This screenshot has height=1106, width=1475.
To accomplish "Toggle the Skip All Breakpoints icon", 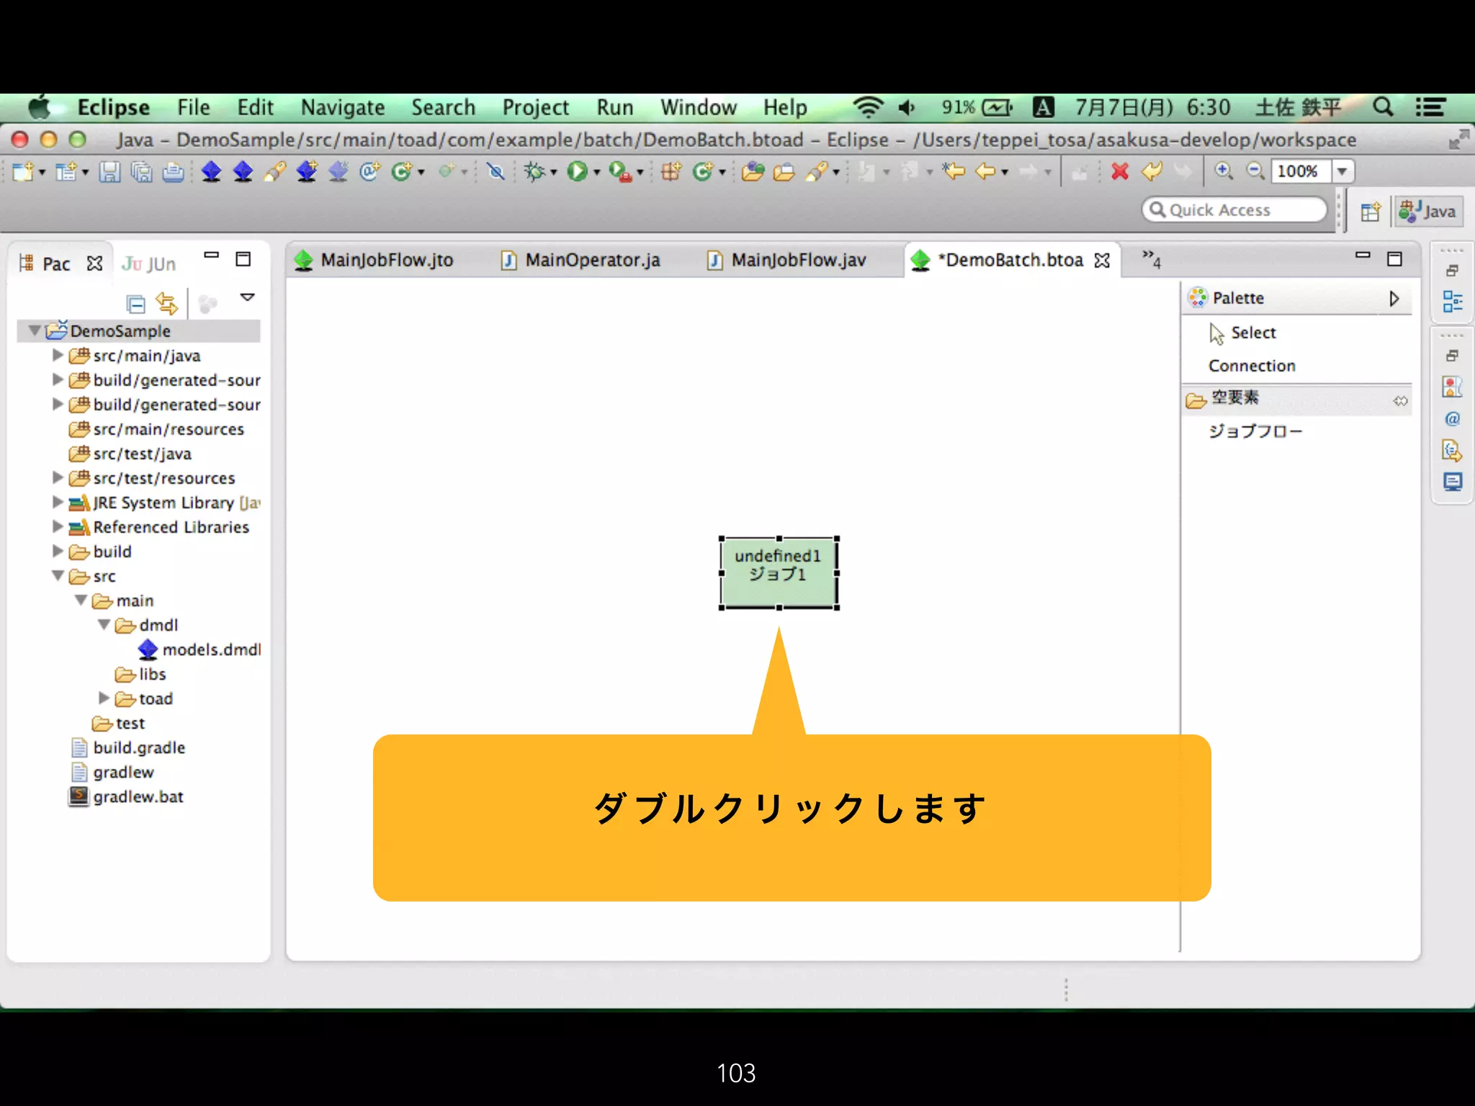I will point(496,172).
